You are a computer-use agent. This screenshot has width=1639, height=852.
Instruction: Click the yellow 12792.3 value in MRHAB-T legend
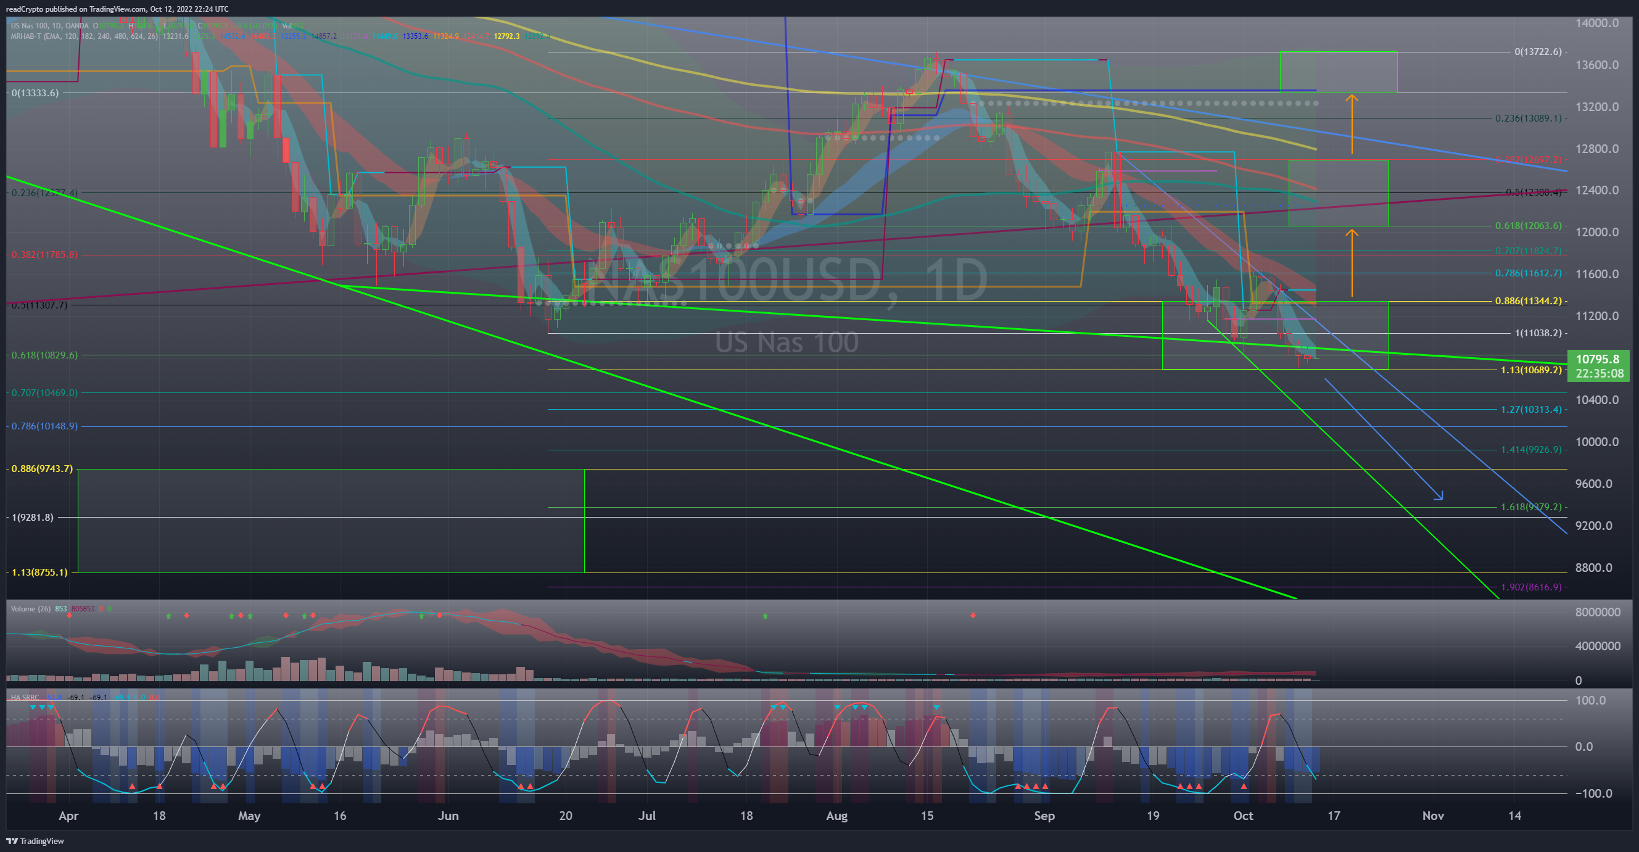(x=506, y=36)
